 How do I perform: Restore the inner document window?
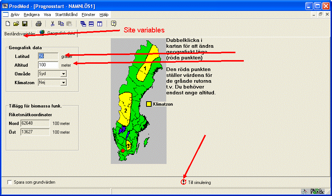point(320,15)
